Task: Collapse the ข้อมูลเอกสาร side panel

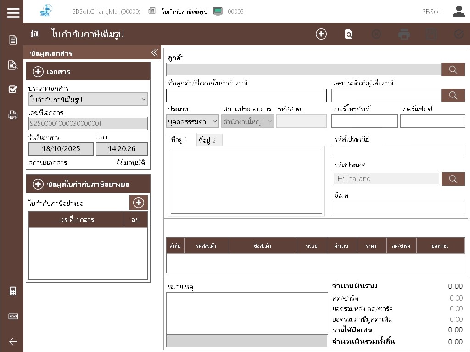Action: click(155, 53)
